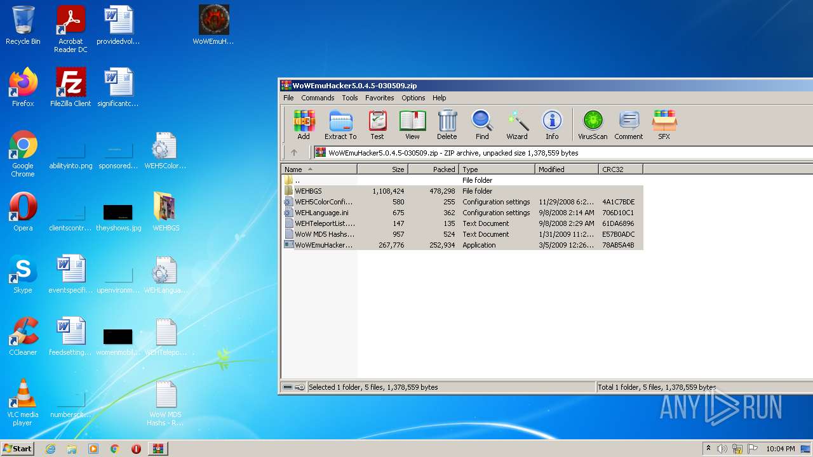Viewport: 813px width, 457px height.
Task: Open the Wizard tool icon
Action: (517, 124)
